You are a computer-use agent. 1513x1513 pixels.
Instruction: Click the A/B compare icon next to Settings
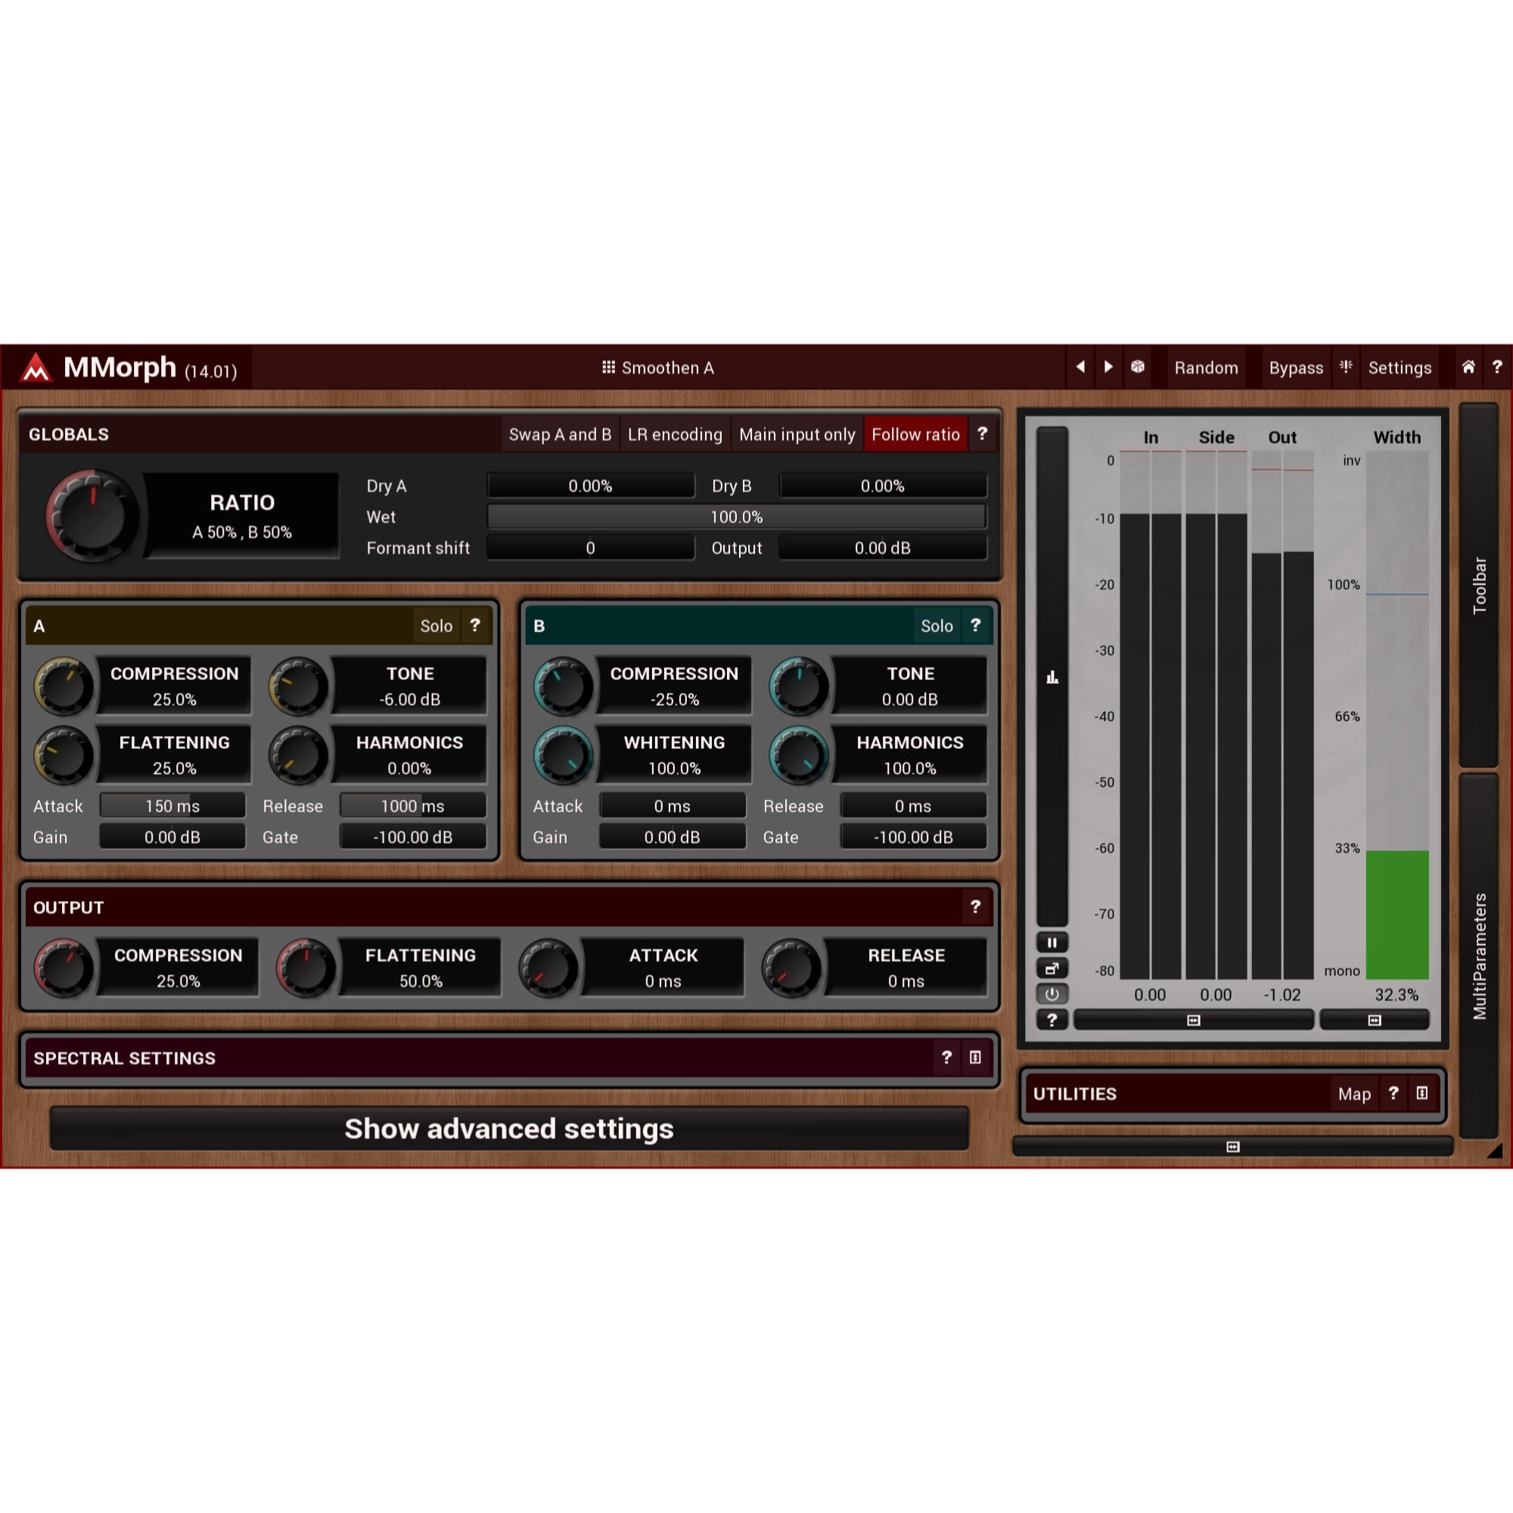[1345, 366]
